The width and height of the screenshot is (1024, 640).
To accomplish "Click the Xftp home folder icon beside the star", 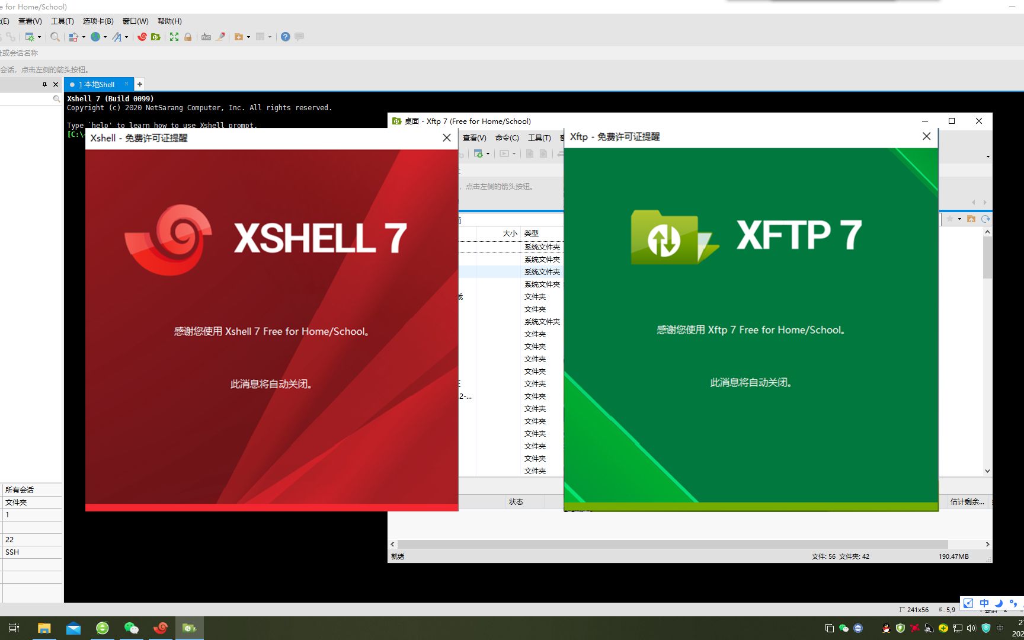I will coord(971,219).
